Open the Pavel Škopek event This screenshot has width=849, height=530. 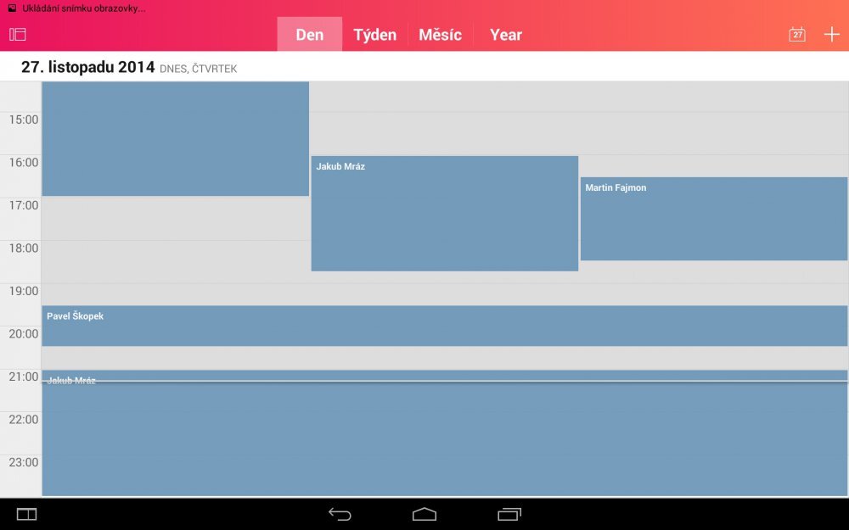tap(444, 326)
